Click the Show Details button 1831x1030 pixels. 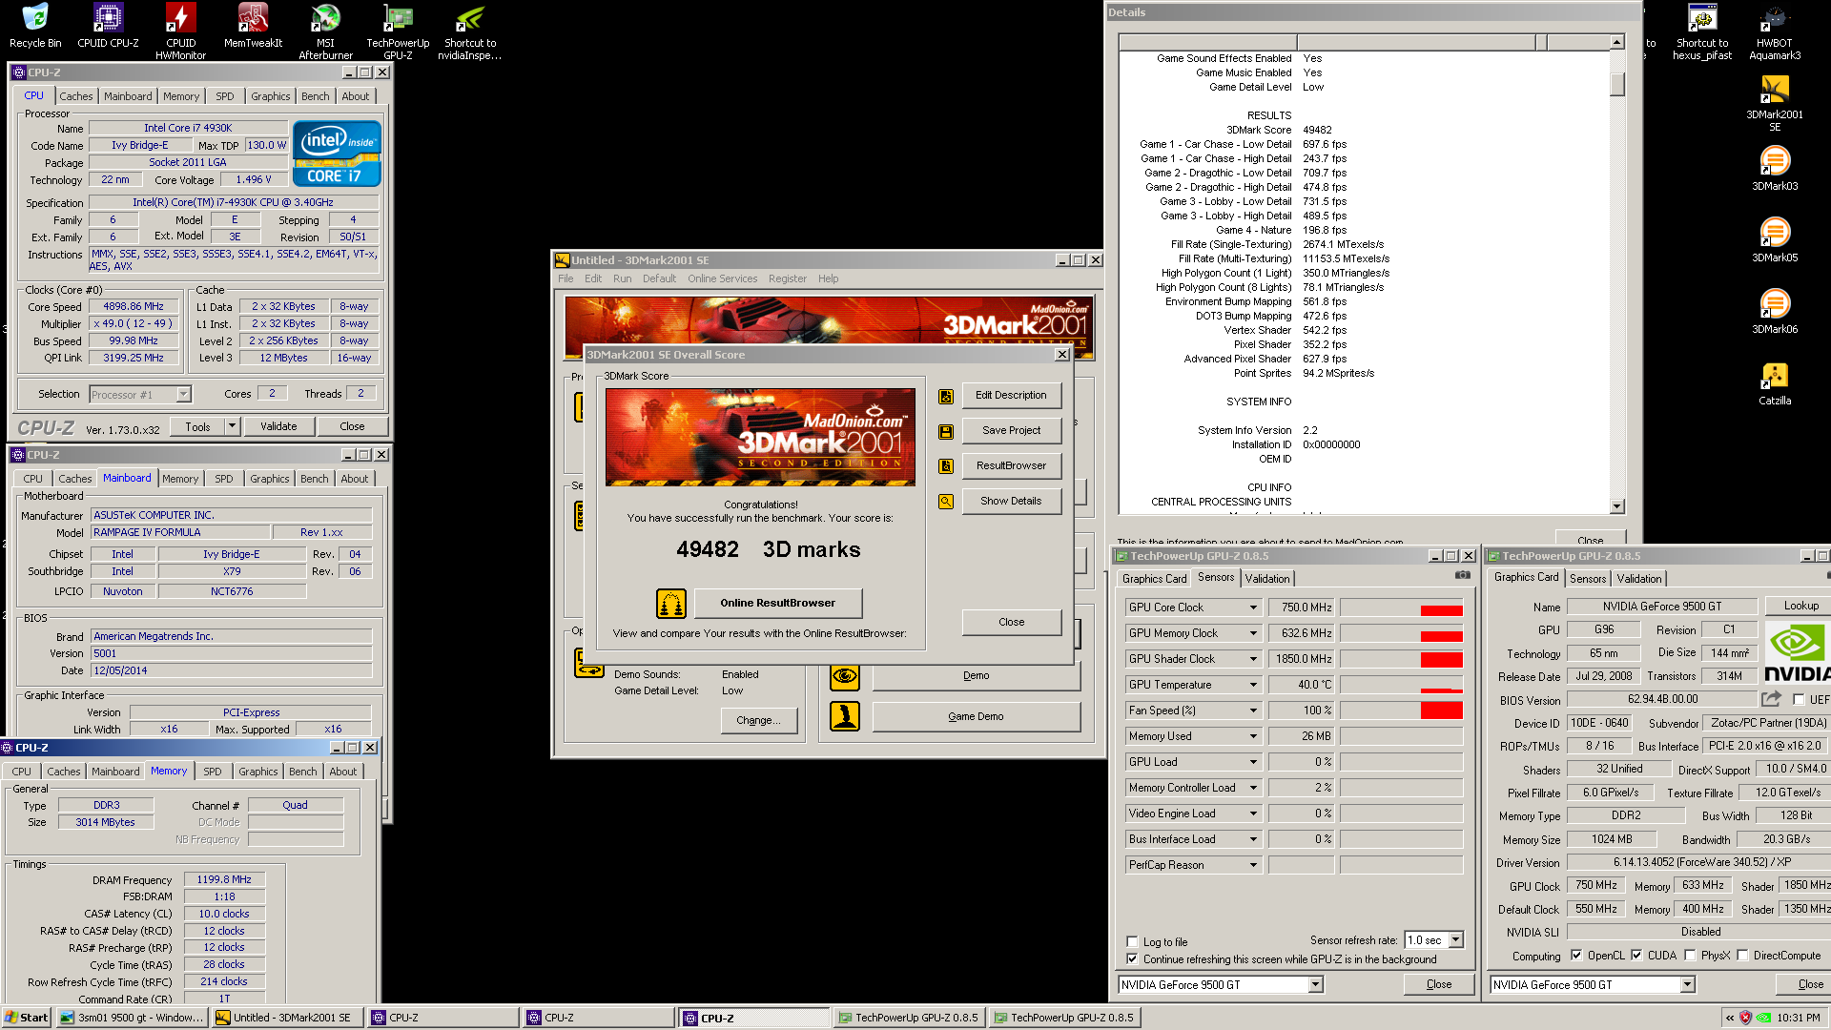pyautogui.click(x=1011, y=501)
